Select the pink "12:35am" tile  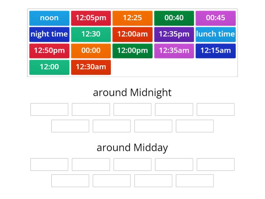pos(174,51)
